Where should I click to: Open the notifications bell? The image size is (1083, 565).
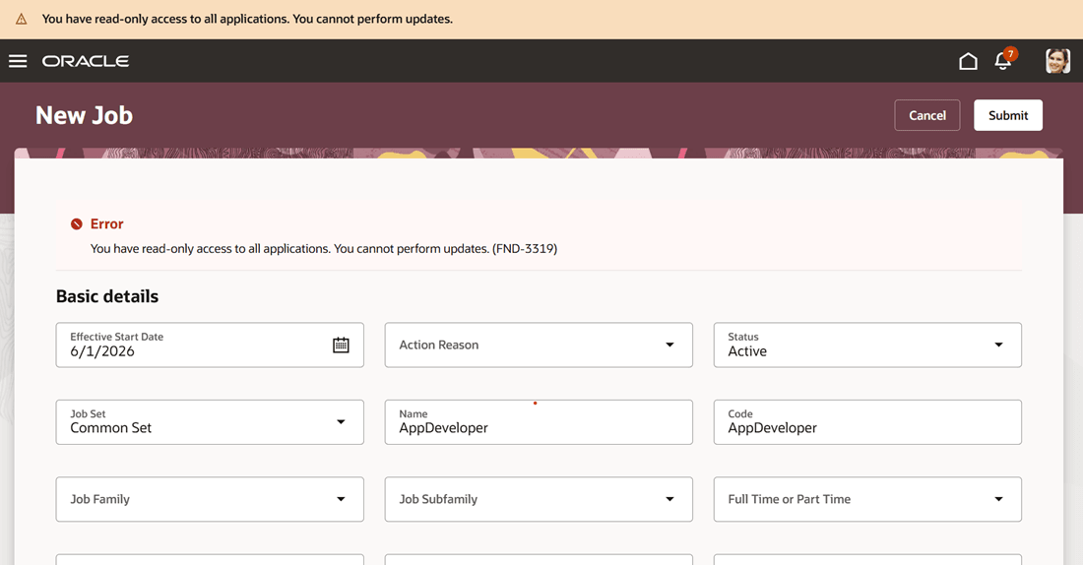[1003, 61]
